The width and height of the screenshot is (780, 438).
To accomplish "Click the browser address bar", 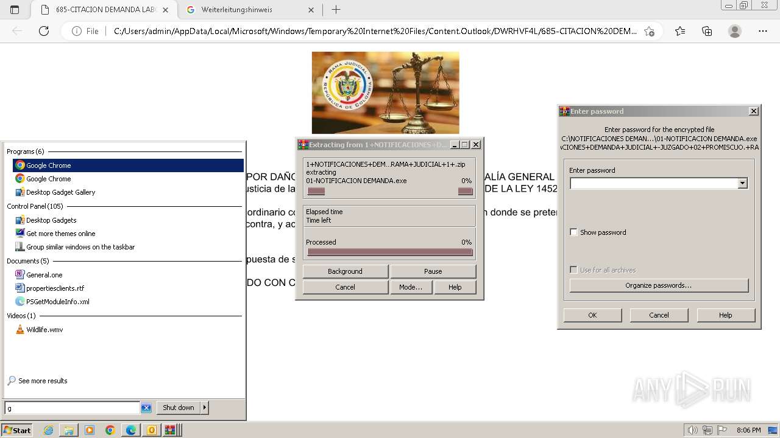I will point(375,31).
